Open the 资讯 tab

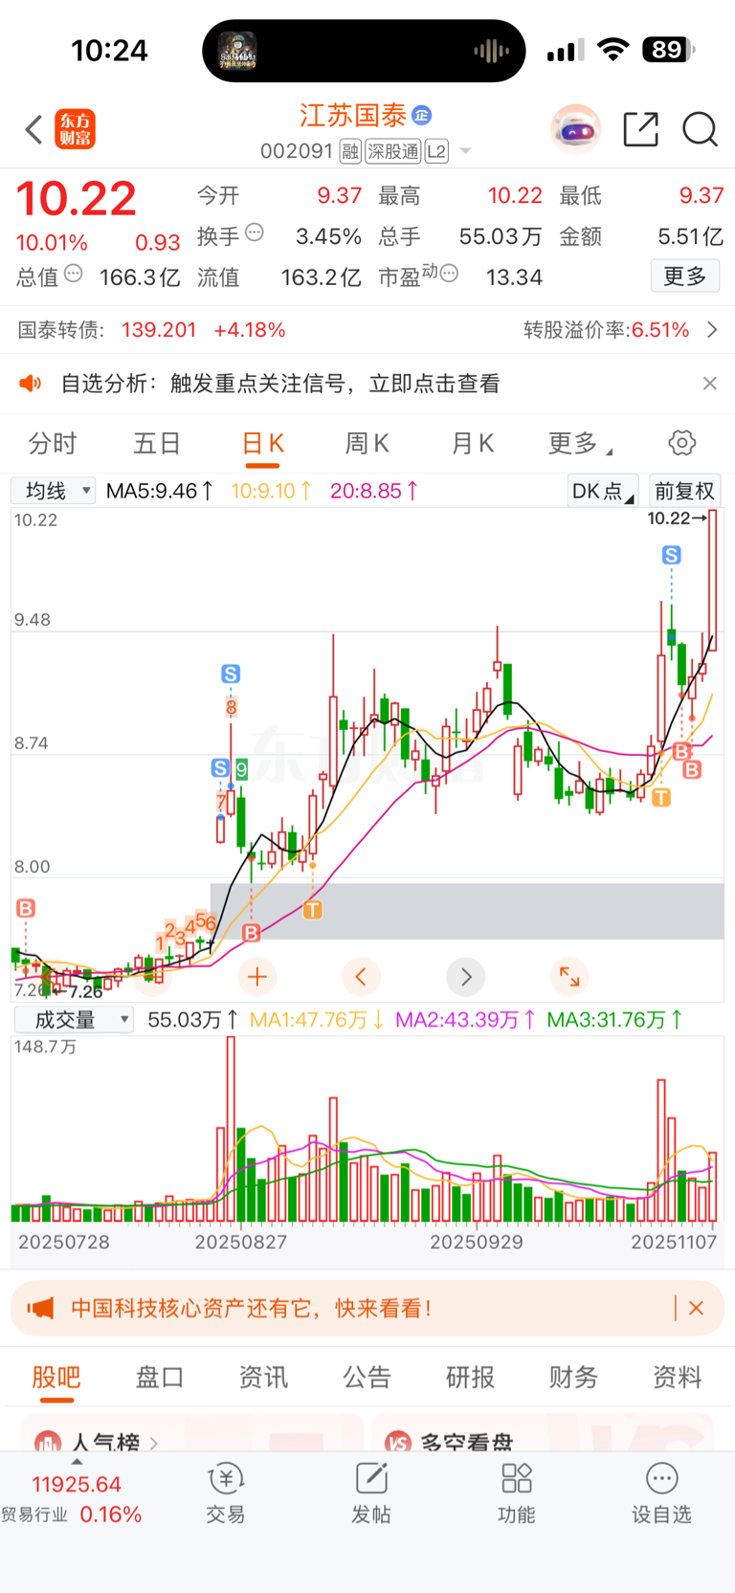[263, 1377]
